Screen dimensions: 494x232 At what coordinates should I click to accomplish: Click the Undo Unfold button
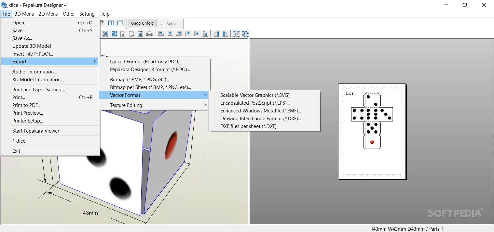tap(142, 23)
